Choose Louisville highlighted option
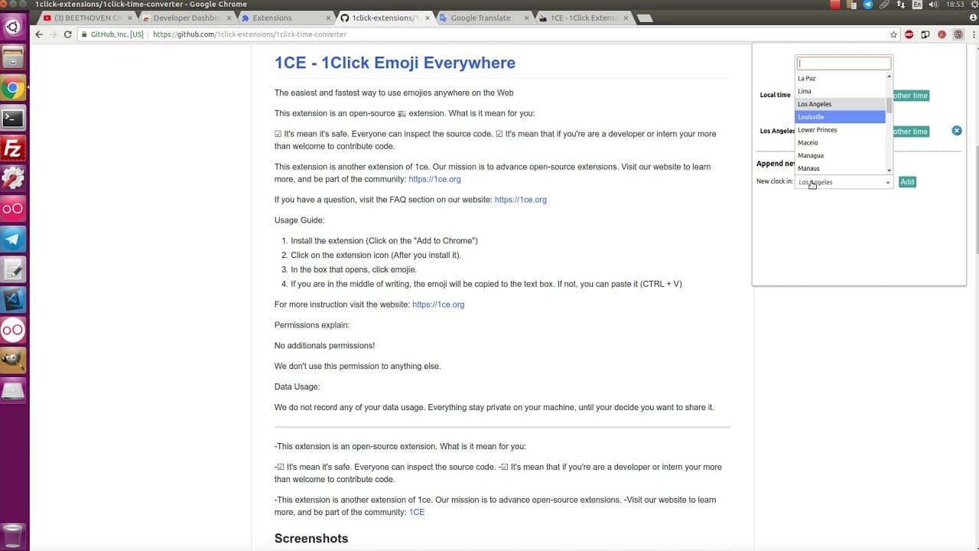The height and width of the screenshot is (551, 979). pos(840,117)
